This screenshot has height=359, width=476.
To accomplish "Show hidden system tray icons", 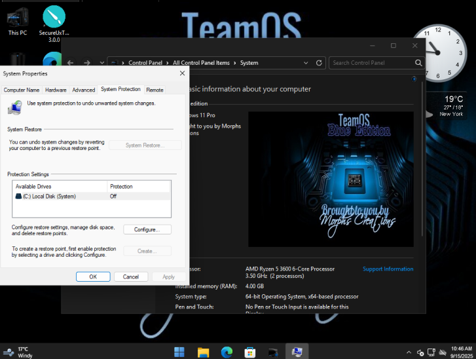I will [409, 352].
